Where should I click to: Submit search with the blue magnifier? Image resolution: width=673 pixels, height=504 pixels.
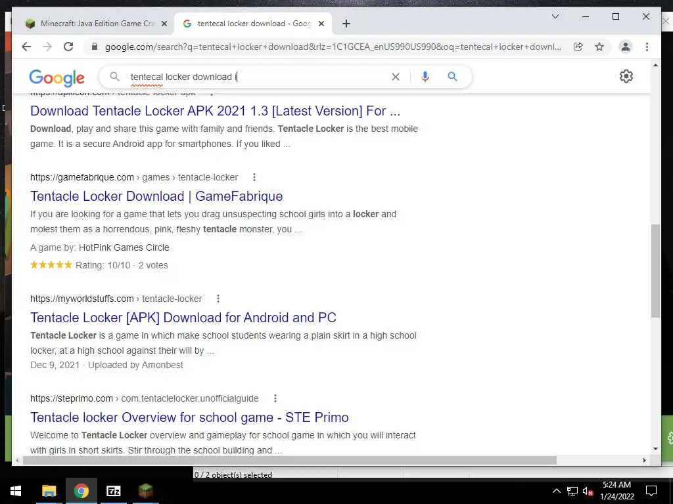(452, 77)
